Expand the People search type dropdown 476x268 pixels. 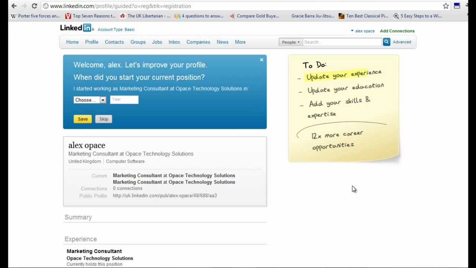coord(291,42)
